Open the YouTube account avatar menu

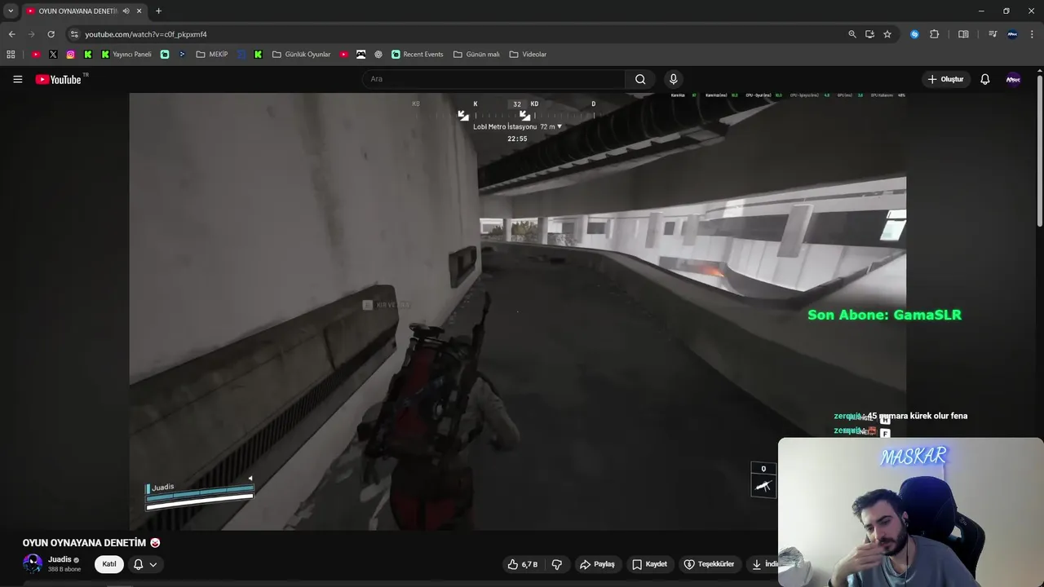(1013, 79)
